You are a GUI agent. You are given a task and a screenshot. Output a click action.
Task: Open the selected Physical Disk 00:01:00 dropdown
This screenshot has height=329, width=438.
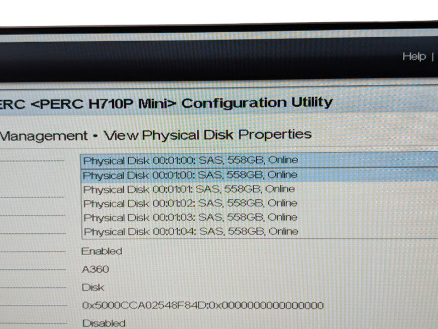pyautogui.click(x=259, y=160)
